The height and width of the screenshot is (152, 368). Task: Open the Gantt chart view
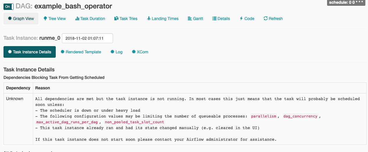click(x=195, y=19)
